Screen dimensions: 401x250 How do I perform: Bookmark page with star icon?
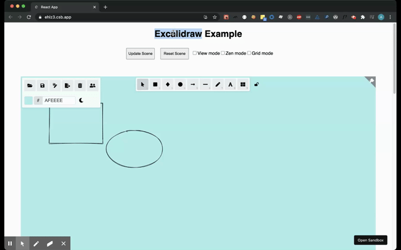pyautogui.click(x=214, y=17)
